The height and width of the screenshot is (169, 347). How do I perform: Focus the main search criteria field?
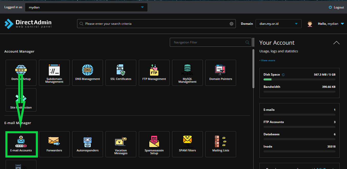pyautogui.click(x=156, y=24)
